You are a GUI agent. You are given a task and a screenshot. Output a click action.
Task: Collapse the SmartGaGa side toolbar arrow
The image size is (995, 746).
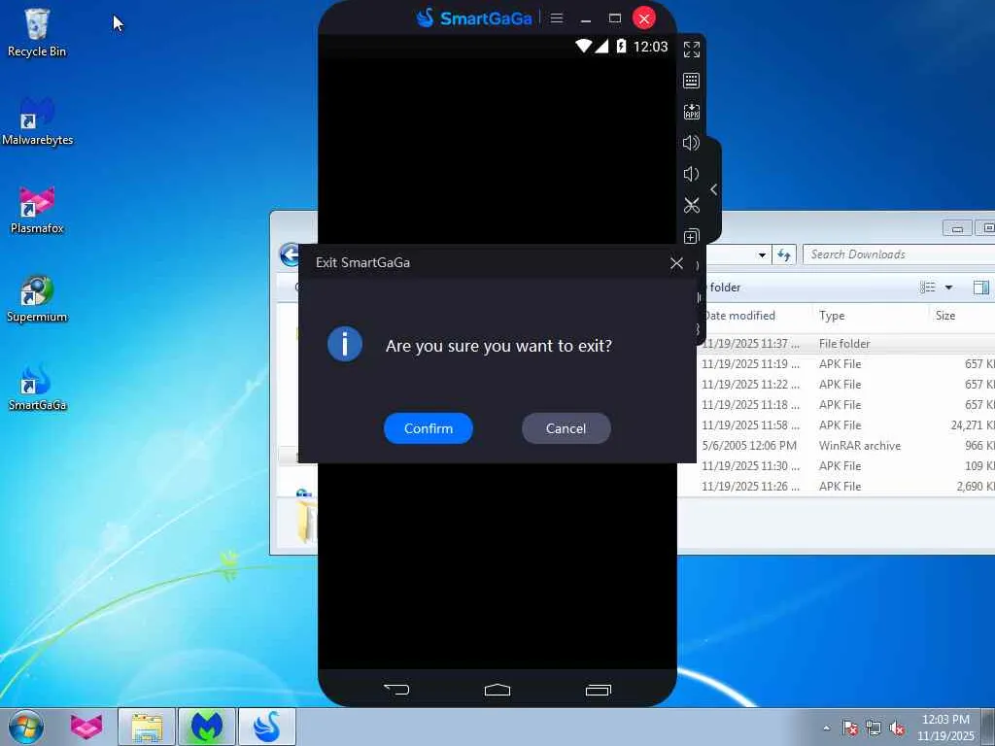[x=714, y=189]
